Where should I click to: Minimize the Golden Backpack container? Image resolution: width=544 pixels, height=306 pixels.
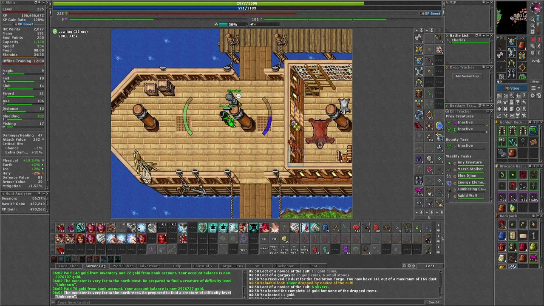click(538, 122)
